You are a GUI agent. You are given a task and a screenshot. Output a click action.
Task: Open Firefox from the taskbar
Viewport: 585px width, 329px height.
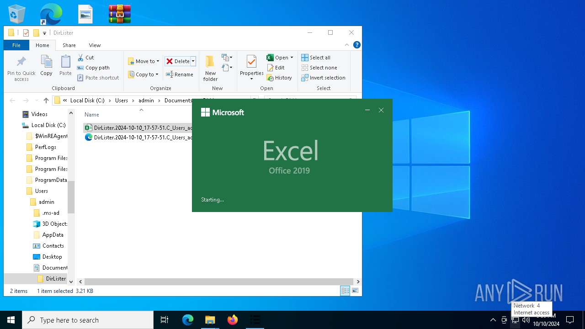click(x=233, y=320)
